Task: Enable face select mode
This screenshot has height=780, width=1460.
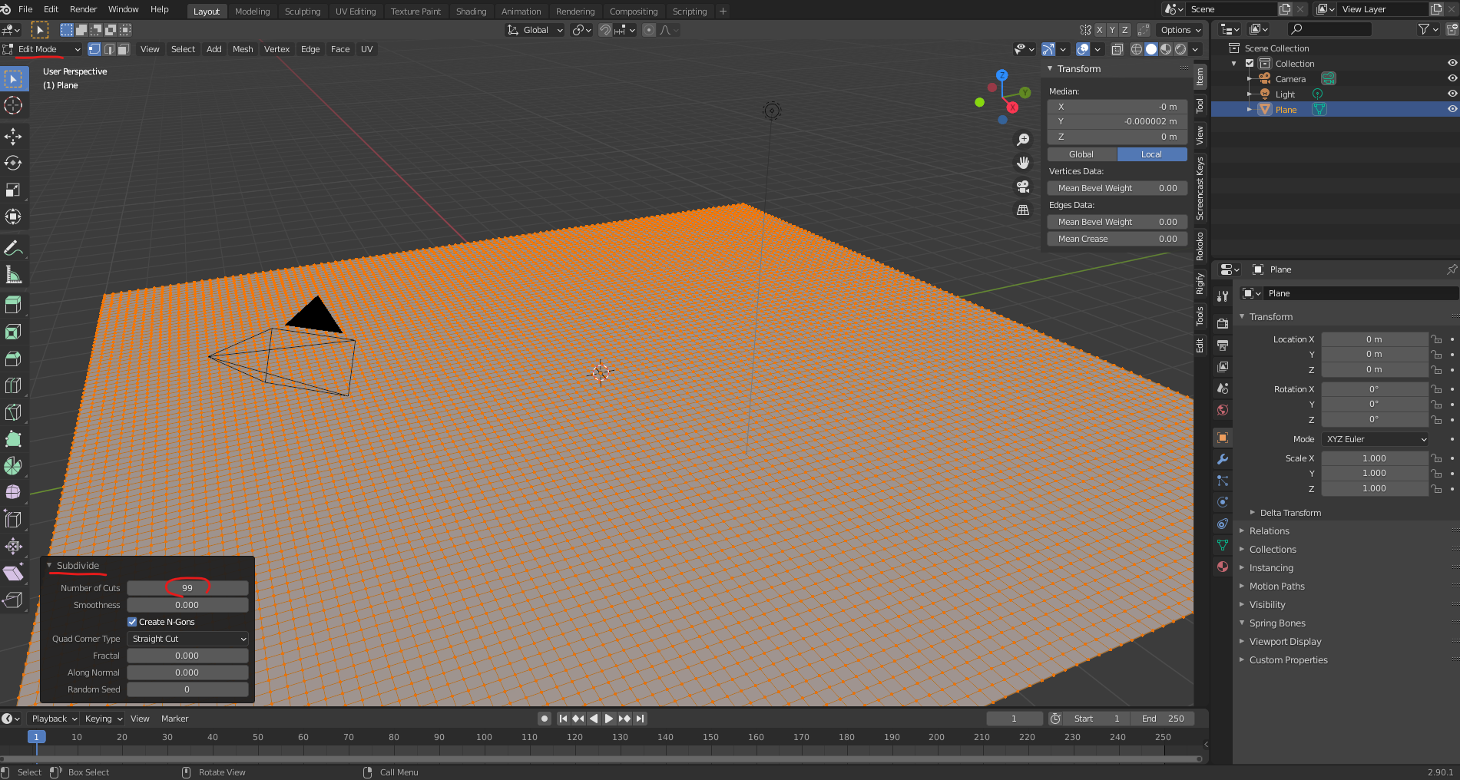Action: point(123,49)
